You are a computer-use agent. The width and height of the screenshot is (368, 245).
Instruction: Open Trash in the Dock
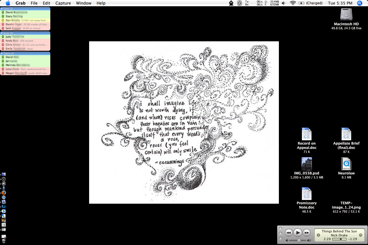click(4, 241)
